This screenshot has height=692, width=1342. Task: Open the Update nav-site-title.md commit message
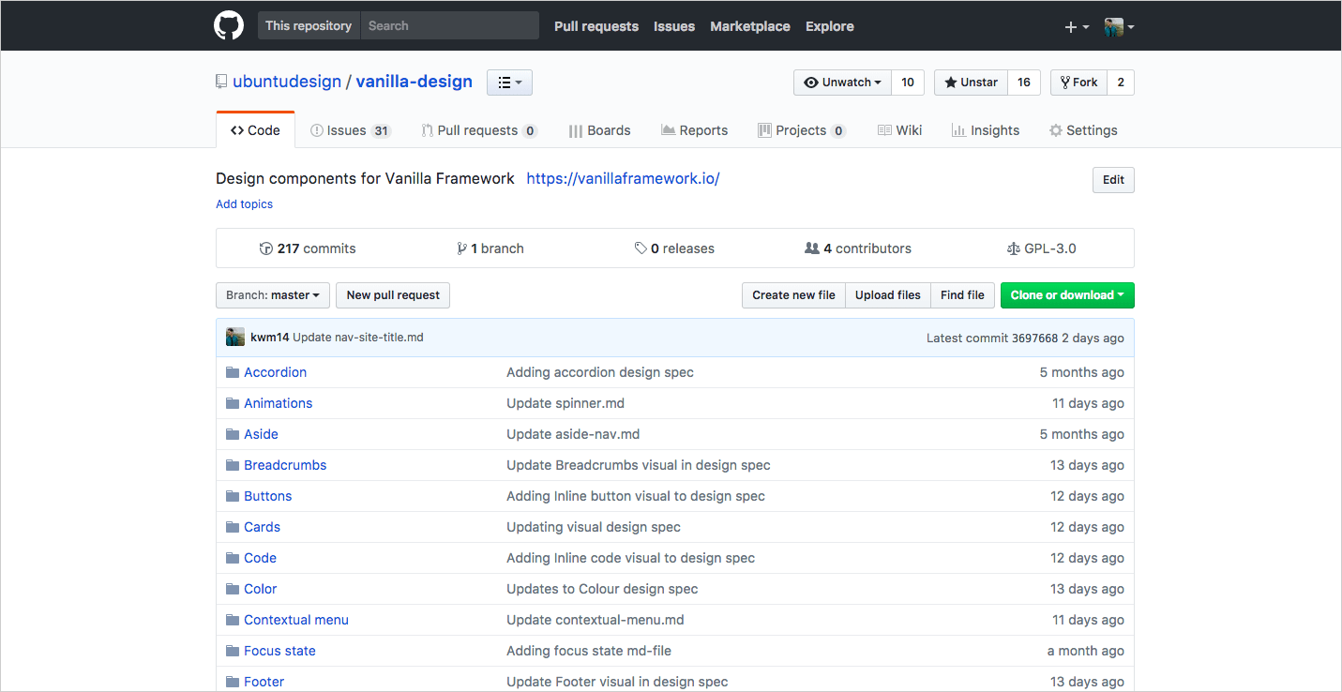tap(358, 338)
